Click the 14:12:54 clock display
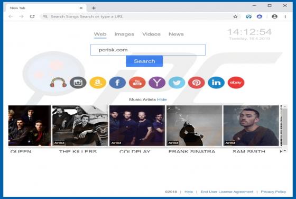Viewport: 296px width, 199px height. pyautogui.click(x=249, y=32)
